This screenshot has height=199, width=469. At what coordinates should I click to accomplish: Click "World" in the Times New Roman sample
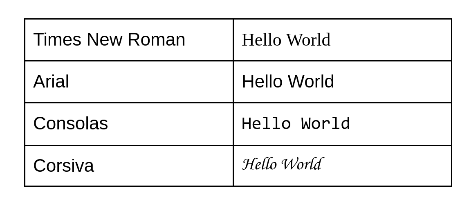[x=308, y=40]
